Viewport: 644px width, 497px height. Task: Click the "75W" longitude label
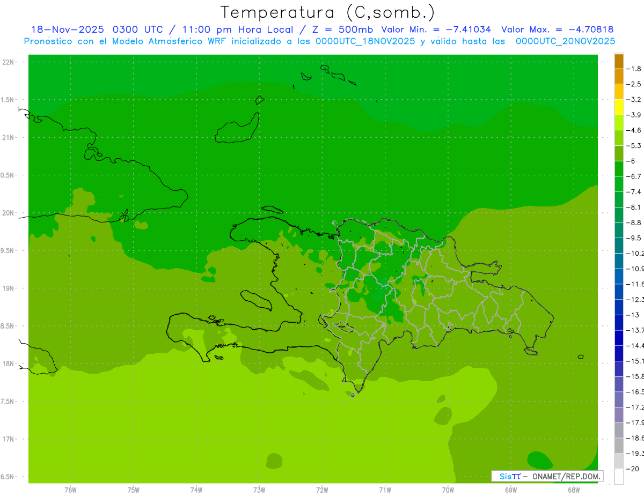coord(134,491)
